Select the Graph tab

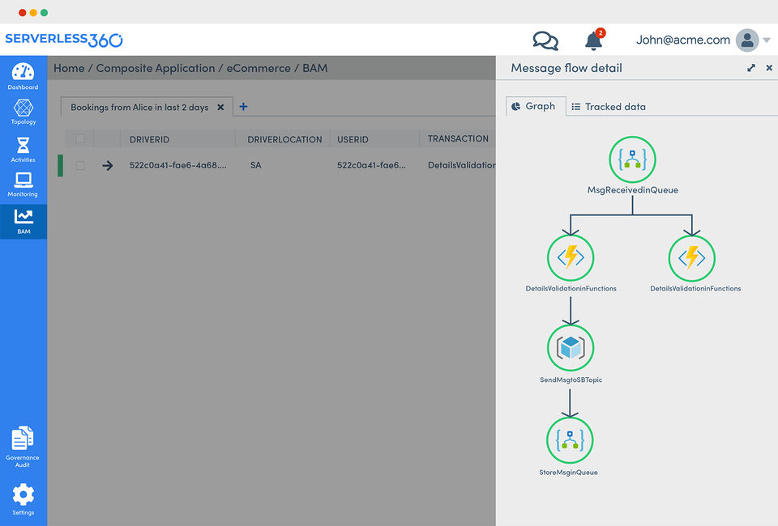pyautogui.click(x=533, y=106)
